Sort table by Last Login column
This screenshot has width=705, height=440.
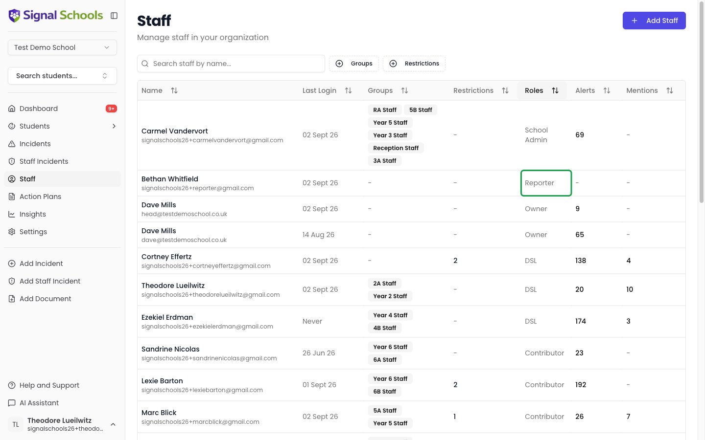coord(327,90)
